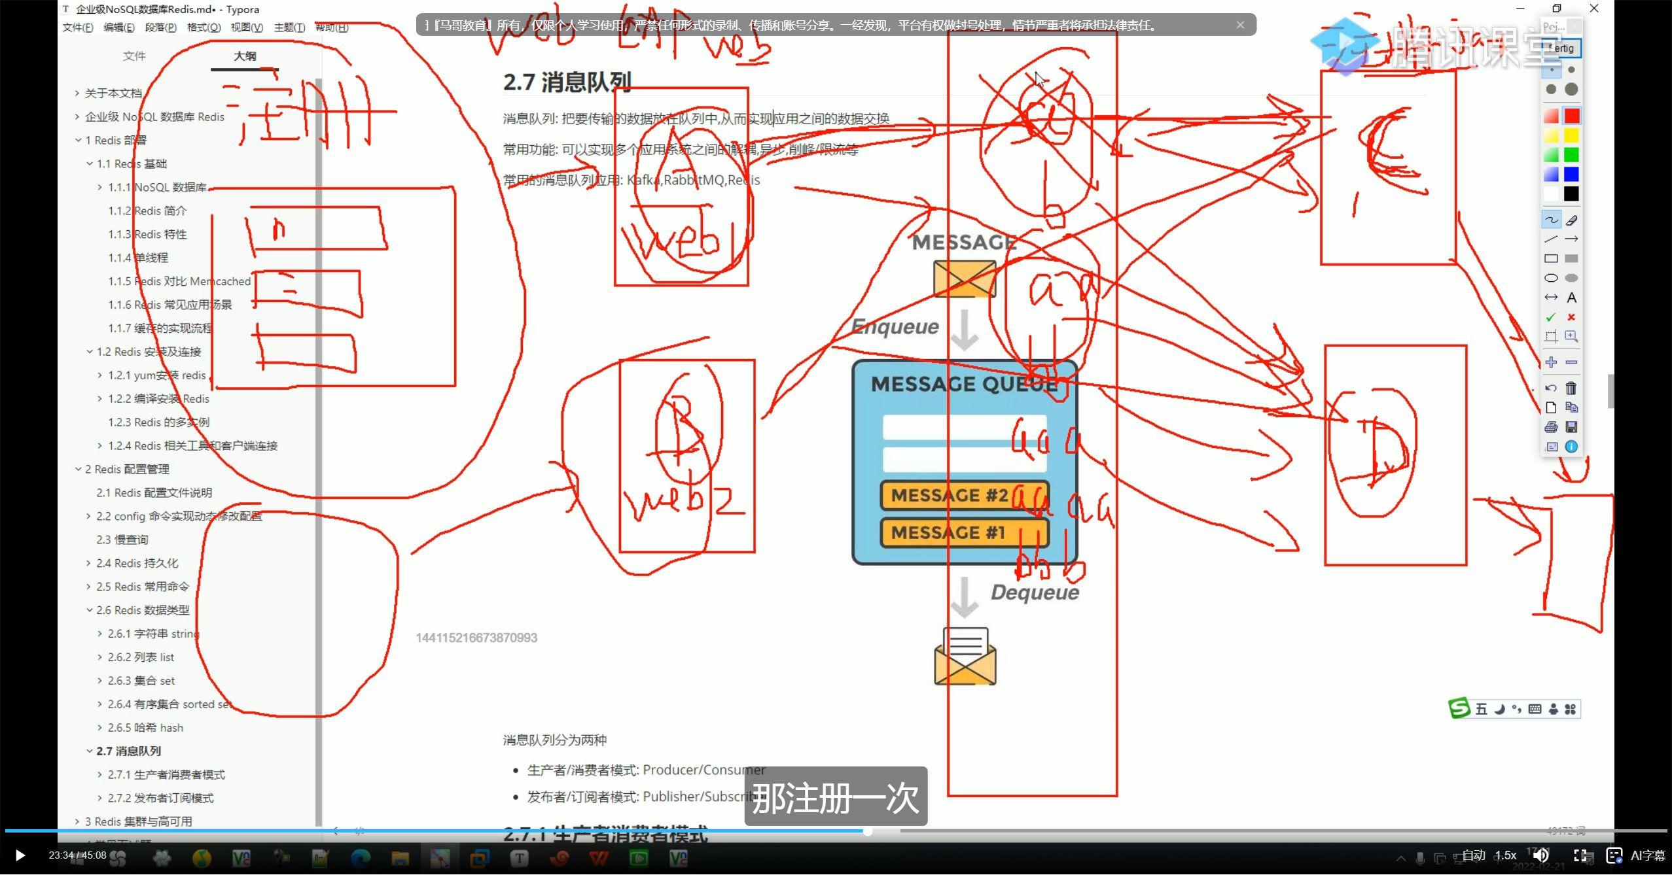Switch to the filled ellipse mode

point(1571,277)
